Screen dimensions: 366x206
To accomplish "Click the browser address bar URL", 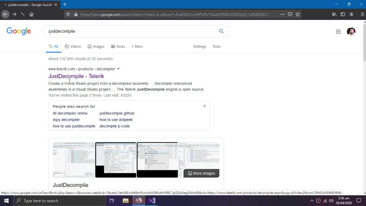I will (175, 14).
